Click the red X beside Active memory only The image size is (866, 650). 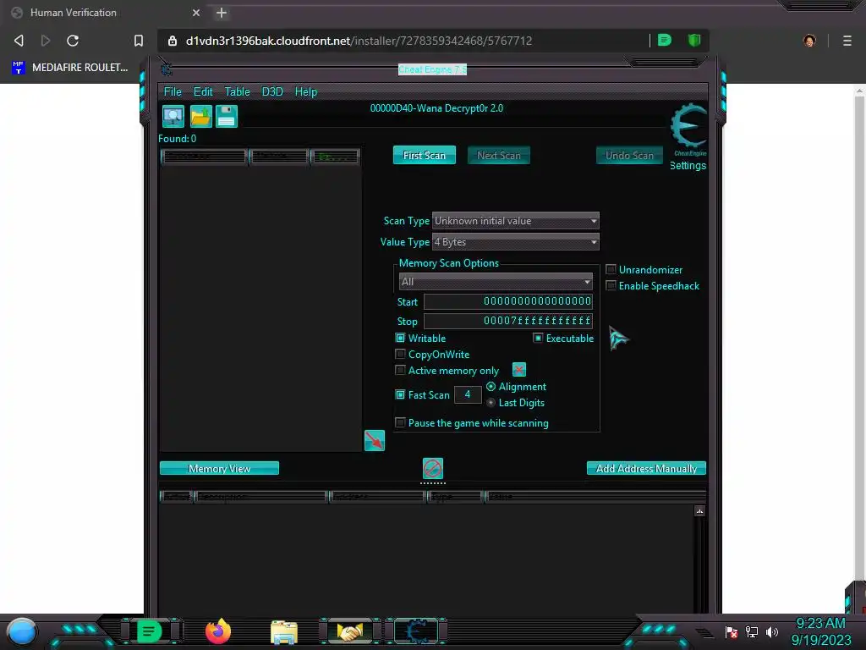point(519,370)
